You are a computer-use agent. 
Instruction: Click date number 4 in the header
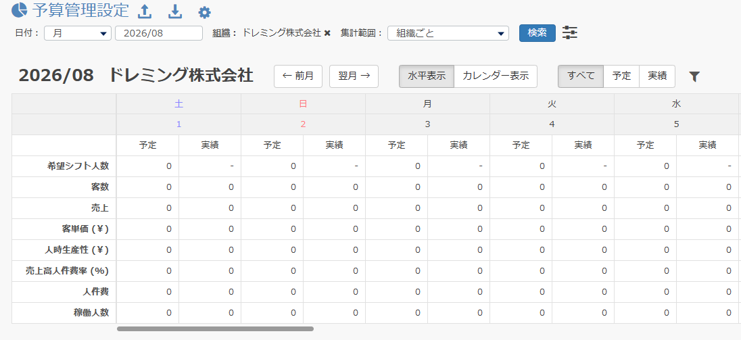pyautogui.click(x=552, y=124)
